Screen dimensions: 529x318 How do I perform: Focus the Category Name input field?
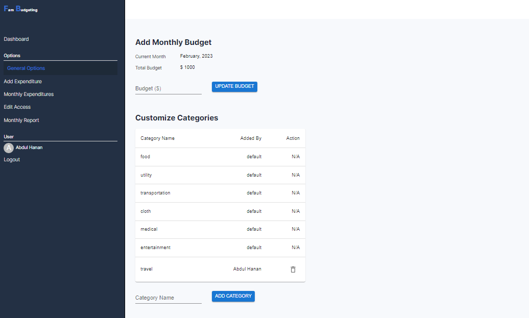(x=168, y=298)
